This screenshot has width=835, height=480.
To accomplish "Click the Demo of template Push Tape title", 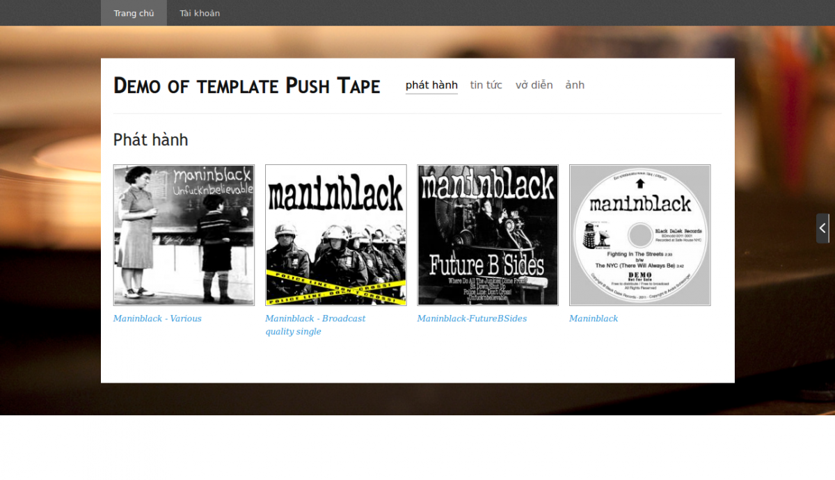I will tap(247, 86).
